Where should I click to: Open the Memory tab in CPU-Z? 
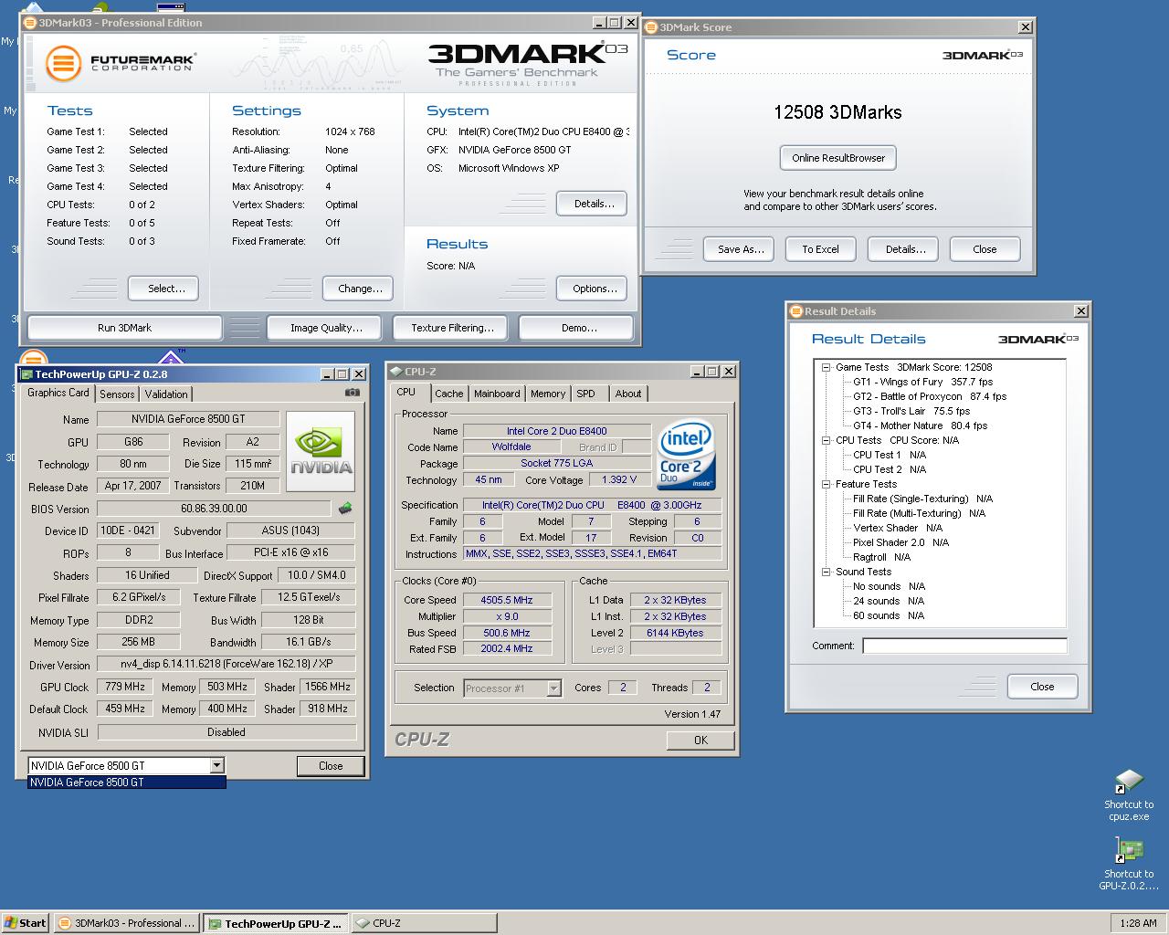pyautogui.click(x=547, y=394)
